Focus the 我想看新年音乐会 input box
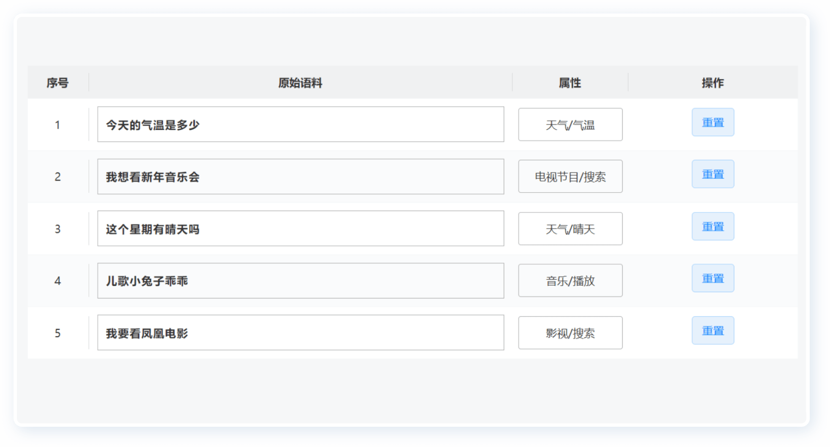830x447 pixels. (x=301, y=177)
